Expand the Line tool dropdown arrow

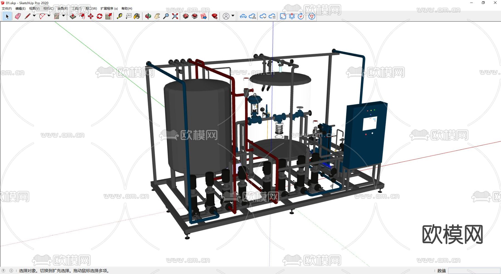tap(34, 16)
